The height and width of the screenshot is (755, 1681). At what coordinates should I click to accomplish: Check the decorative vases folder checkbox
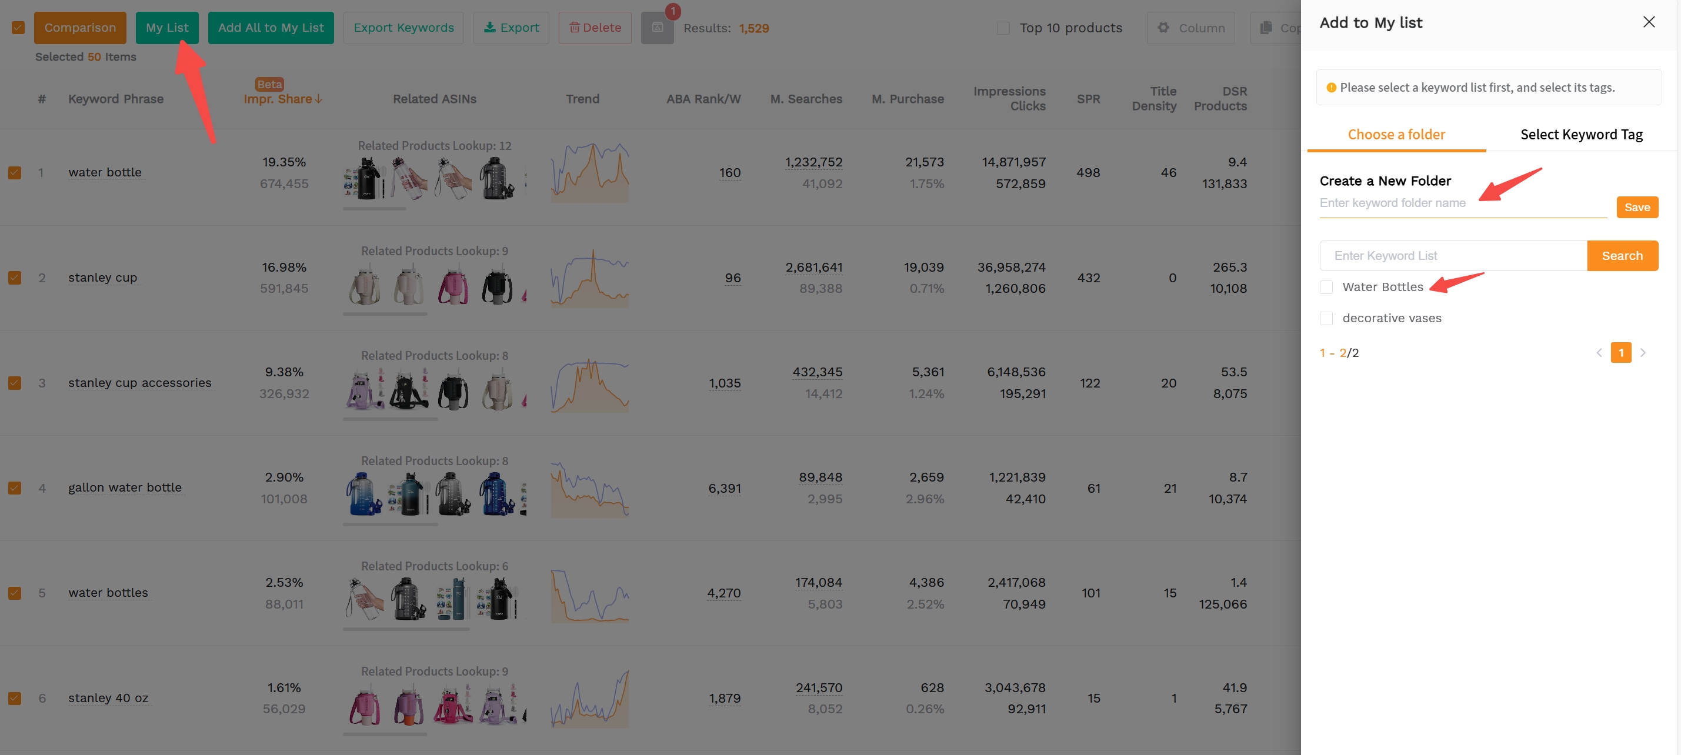coord(1327,319)
